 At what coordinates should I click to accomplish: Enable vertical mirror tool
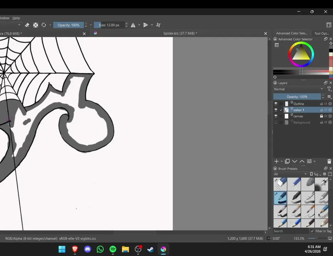[x=146, y=25]
